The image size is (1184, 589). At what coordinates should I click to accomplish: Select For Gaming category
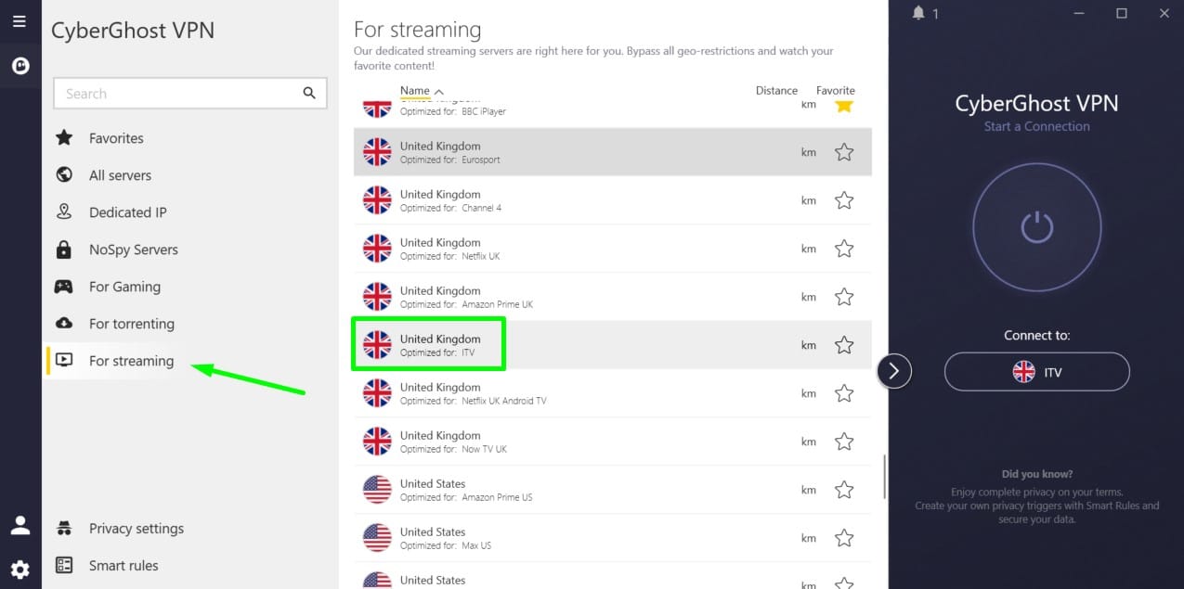click(x=124, y=287)
